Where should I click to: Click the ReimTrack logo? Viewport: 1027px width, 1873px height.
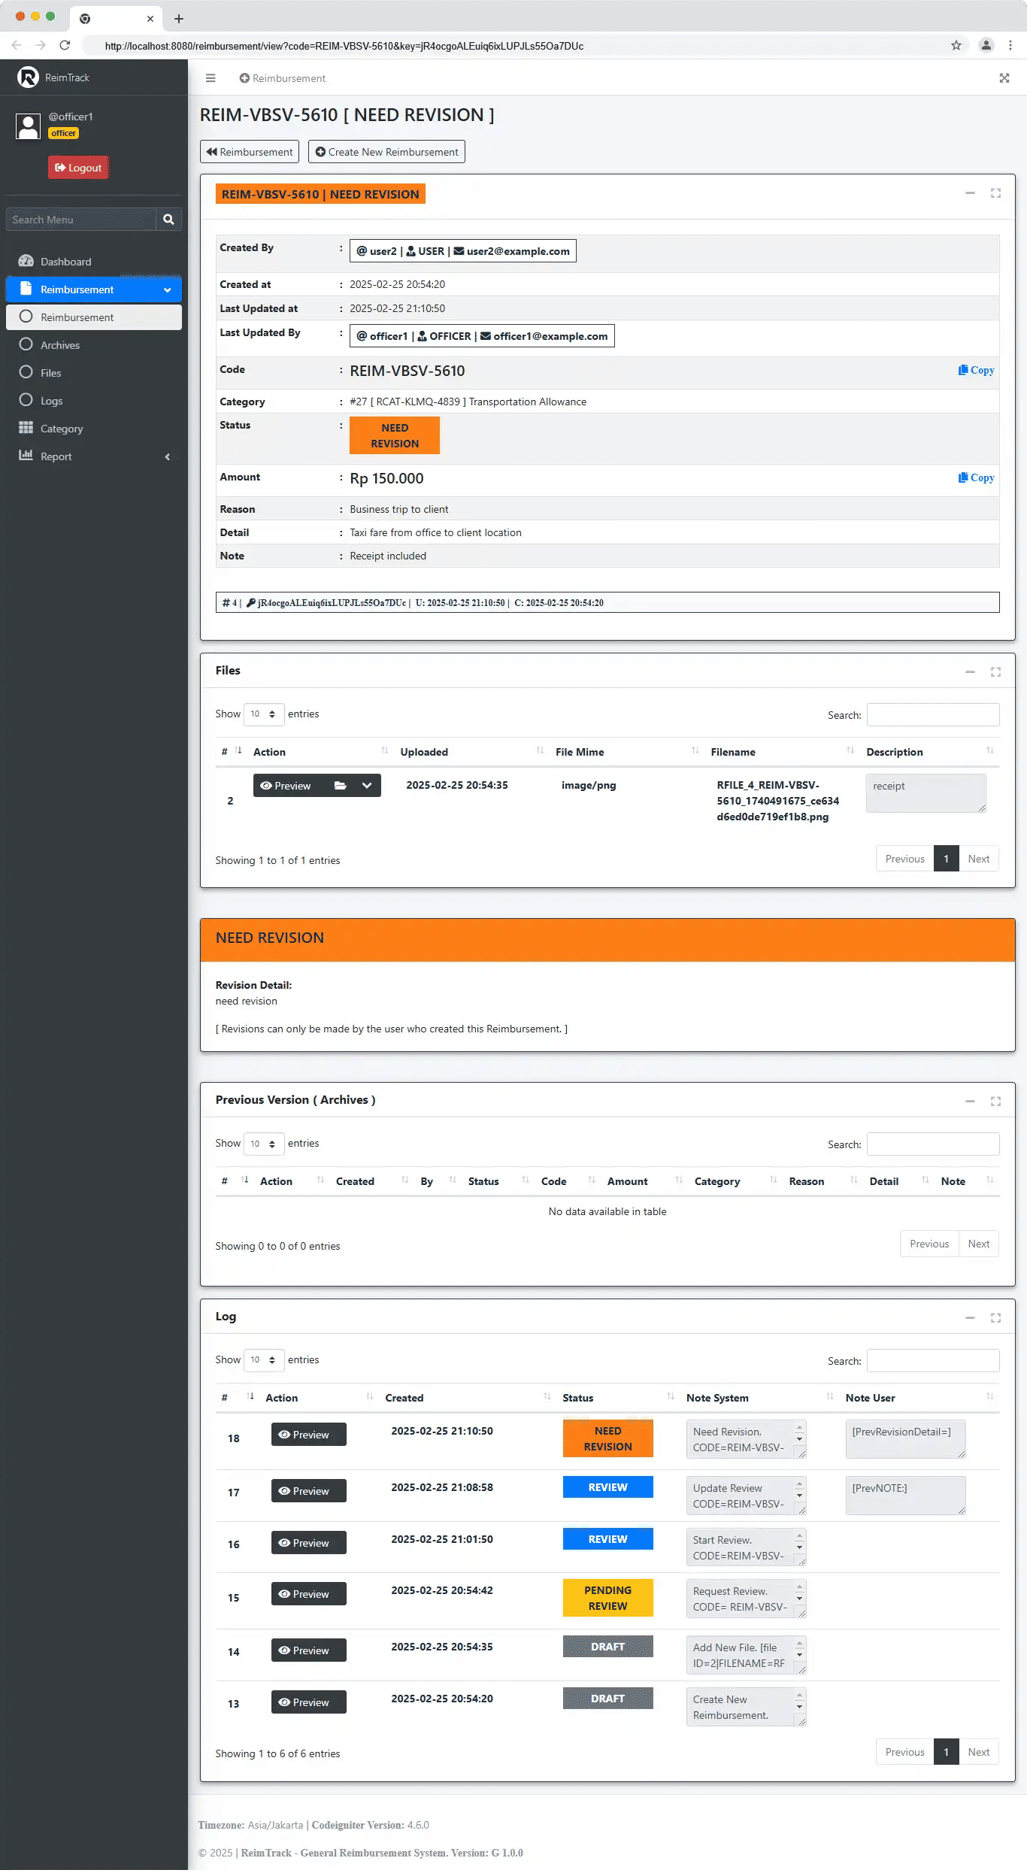[28, 77]
